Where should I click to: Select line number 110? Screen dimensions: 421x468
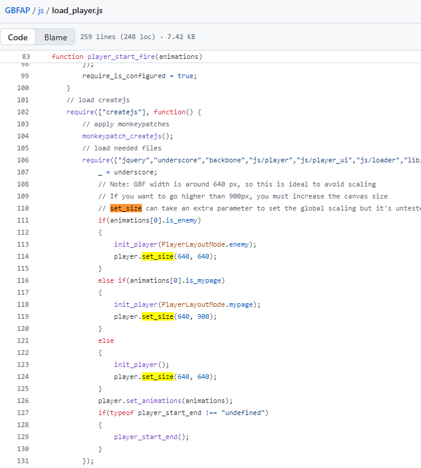23,208
